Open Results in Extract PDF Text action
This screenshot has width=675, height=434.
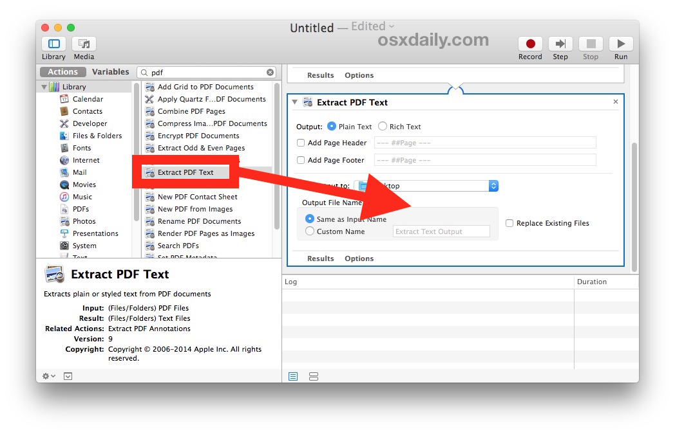pos(320,258)
